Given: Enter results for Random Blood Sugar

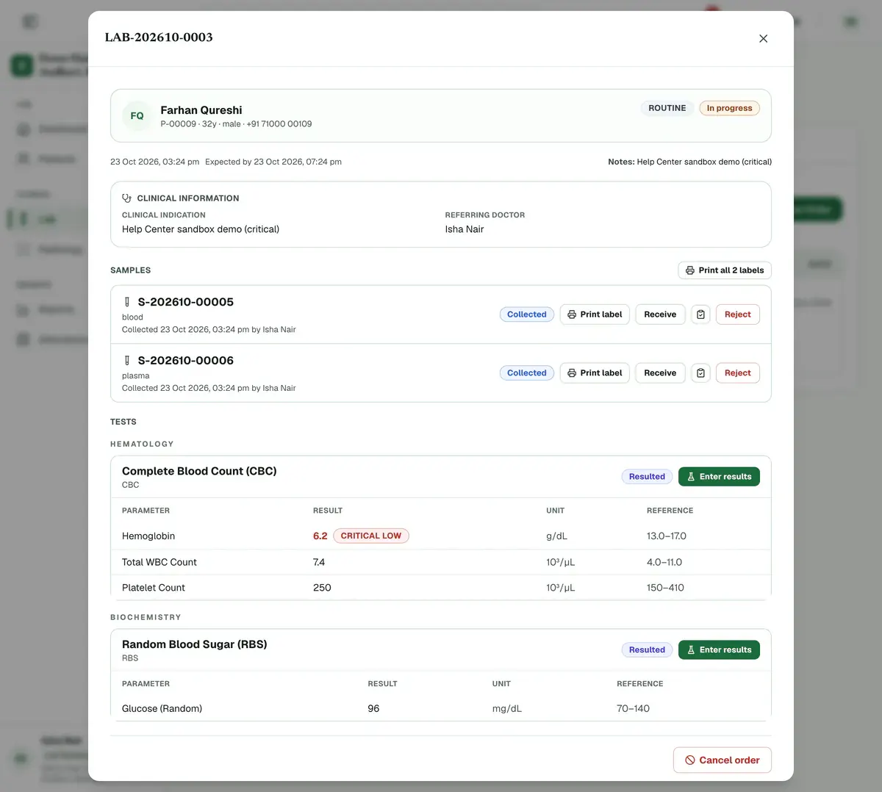Looking at the screenshot, I should click(x=719, y=650).
